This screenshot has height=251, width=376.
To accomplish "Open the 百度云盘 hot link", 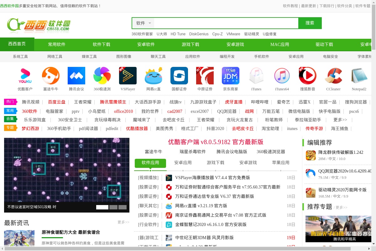I will [57, 102].
